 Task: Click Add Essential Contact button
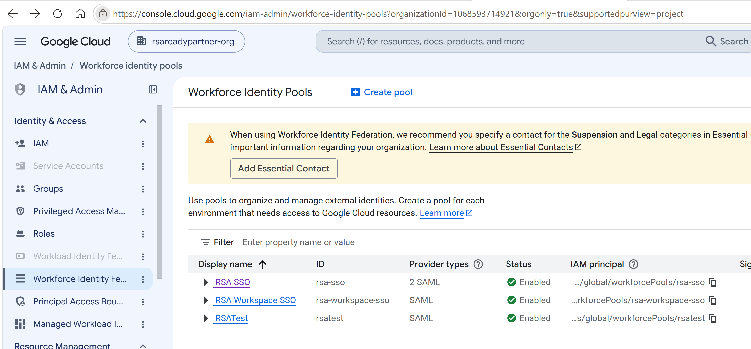pyautogui.click(x=284, y=168)
